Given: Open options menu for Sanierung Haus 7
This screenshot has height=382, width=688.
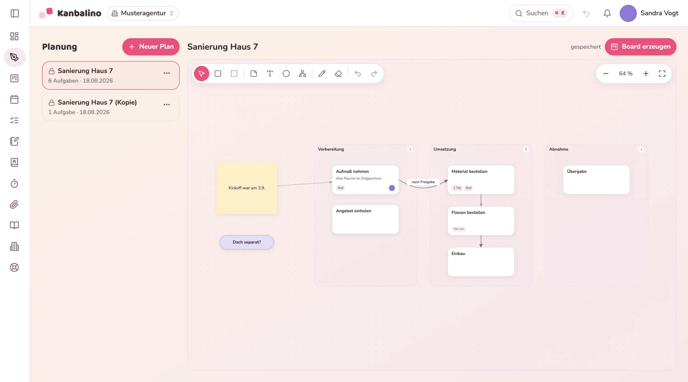Looking at the screenshot, I should point(167,73).
